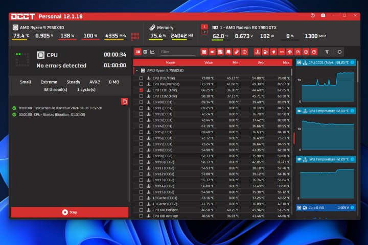Switch to the split card monitoring view
This screenshot has height=245, width=368.
pos(138,52)
